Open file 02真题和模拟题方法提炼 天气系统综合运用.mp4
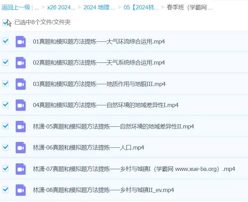 [99, 63]
